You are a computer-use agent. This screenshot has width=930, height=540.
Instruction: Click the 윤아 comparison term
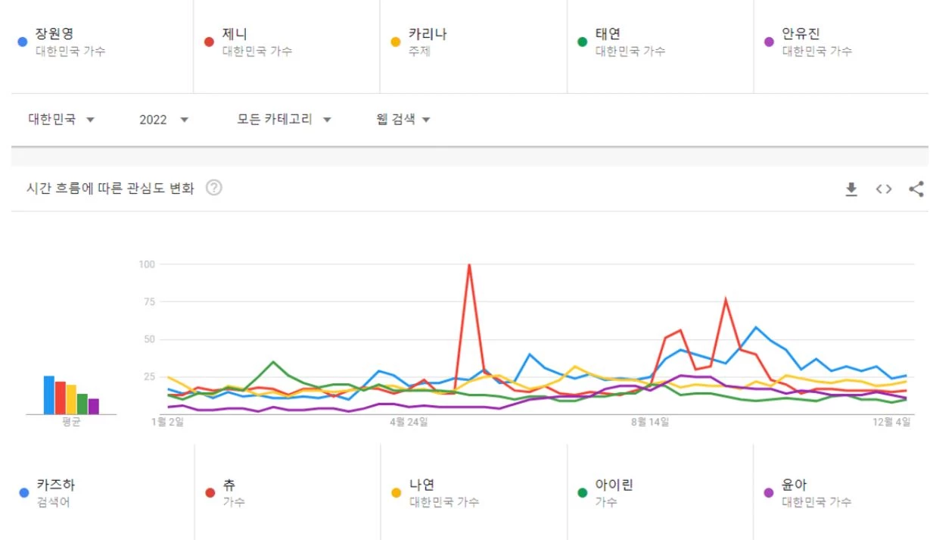pyautogui.click(x=795, y=485)
